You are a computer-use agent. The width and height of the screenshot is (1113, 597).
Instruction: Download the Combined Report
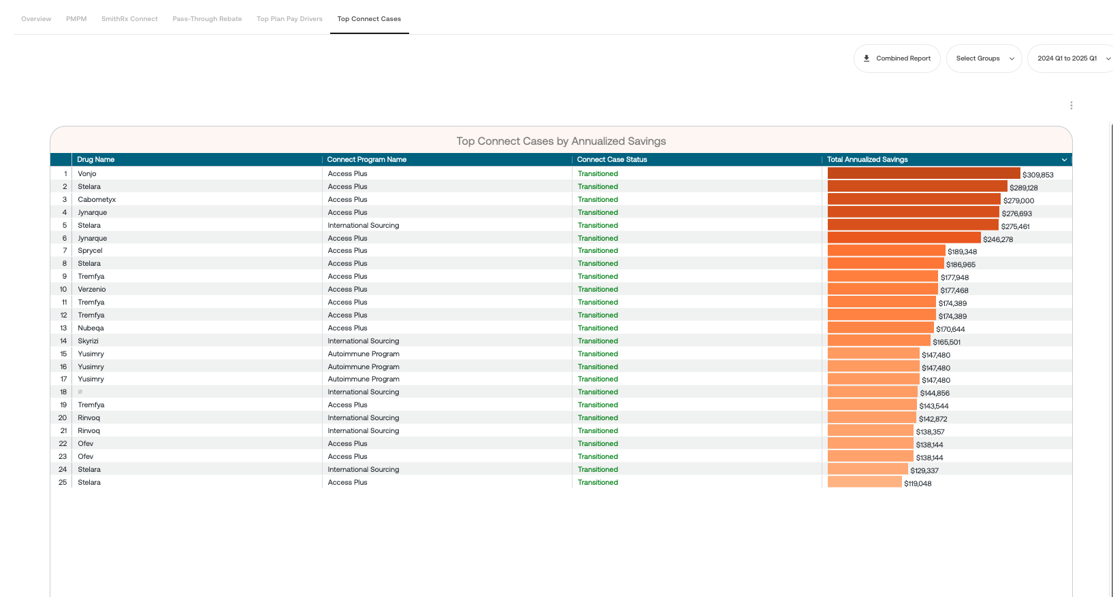(x=897, y=58)
